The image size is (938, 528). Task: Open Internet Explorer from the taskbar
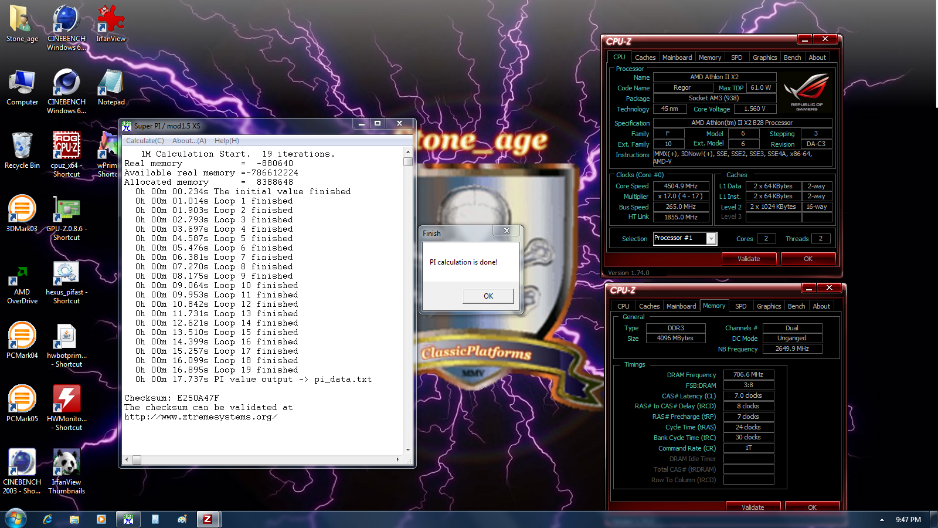tap(47, 519)
